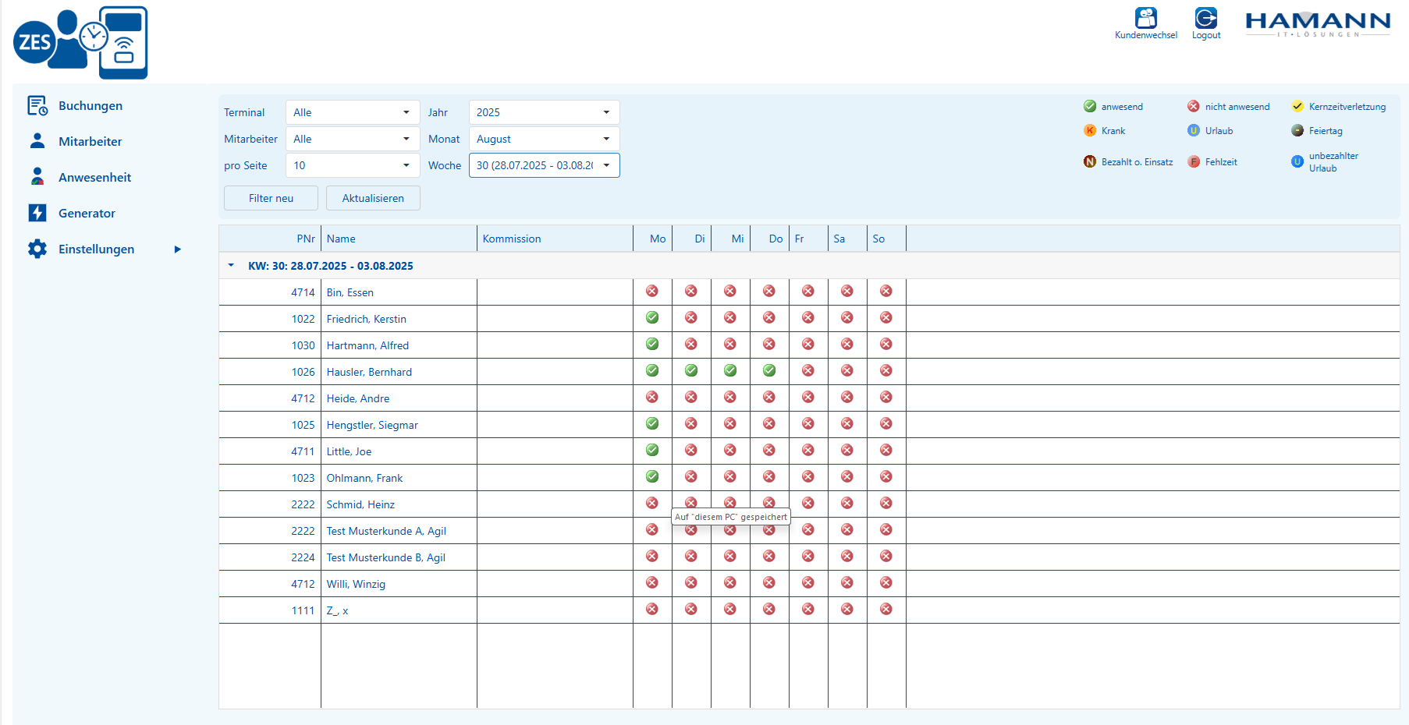
Task: Open the Terminal dropdown
Action: (353, 112)
